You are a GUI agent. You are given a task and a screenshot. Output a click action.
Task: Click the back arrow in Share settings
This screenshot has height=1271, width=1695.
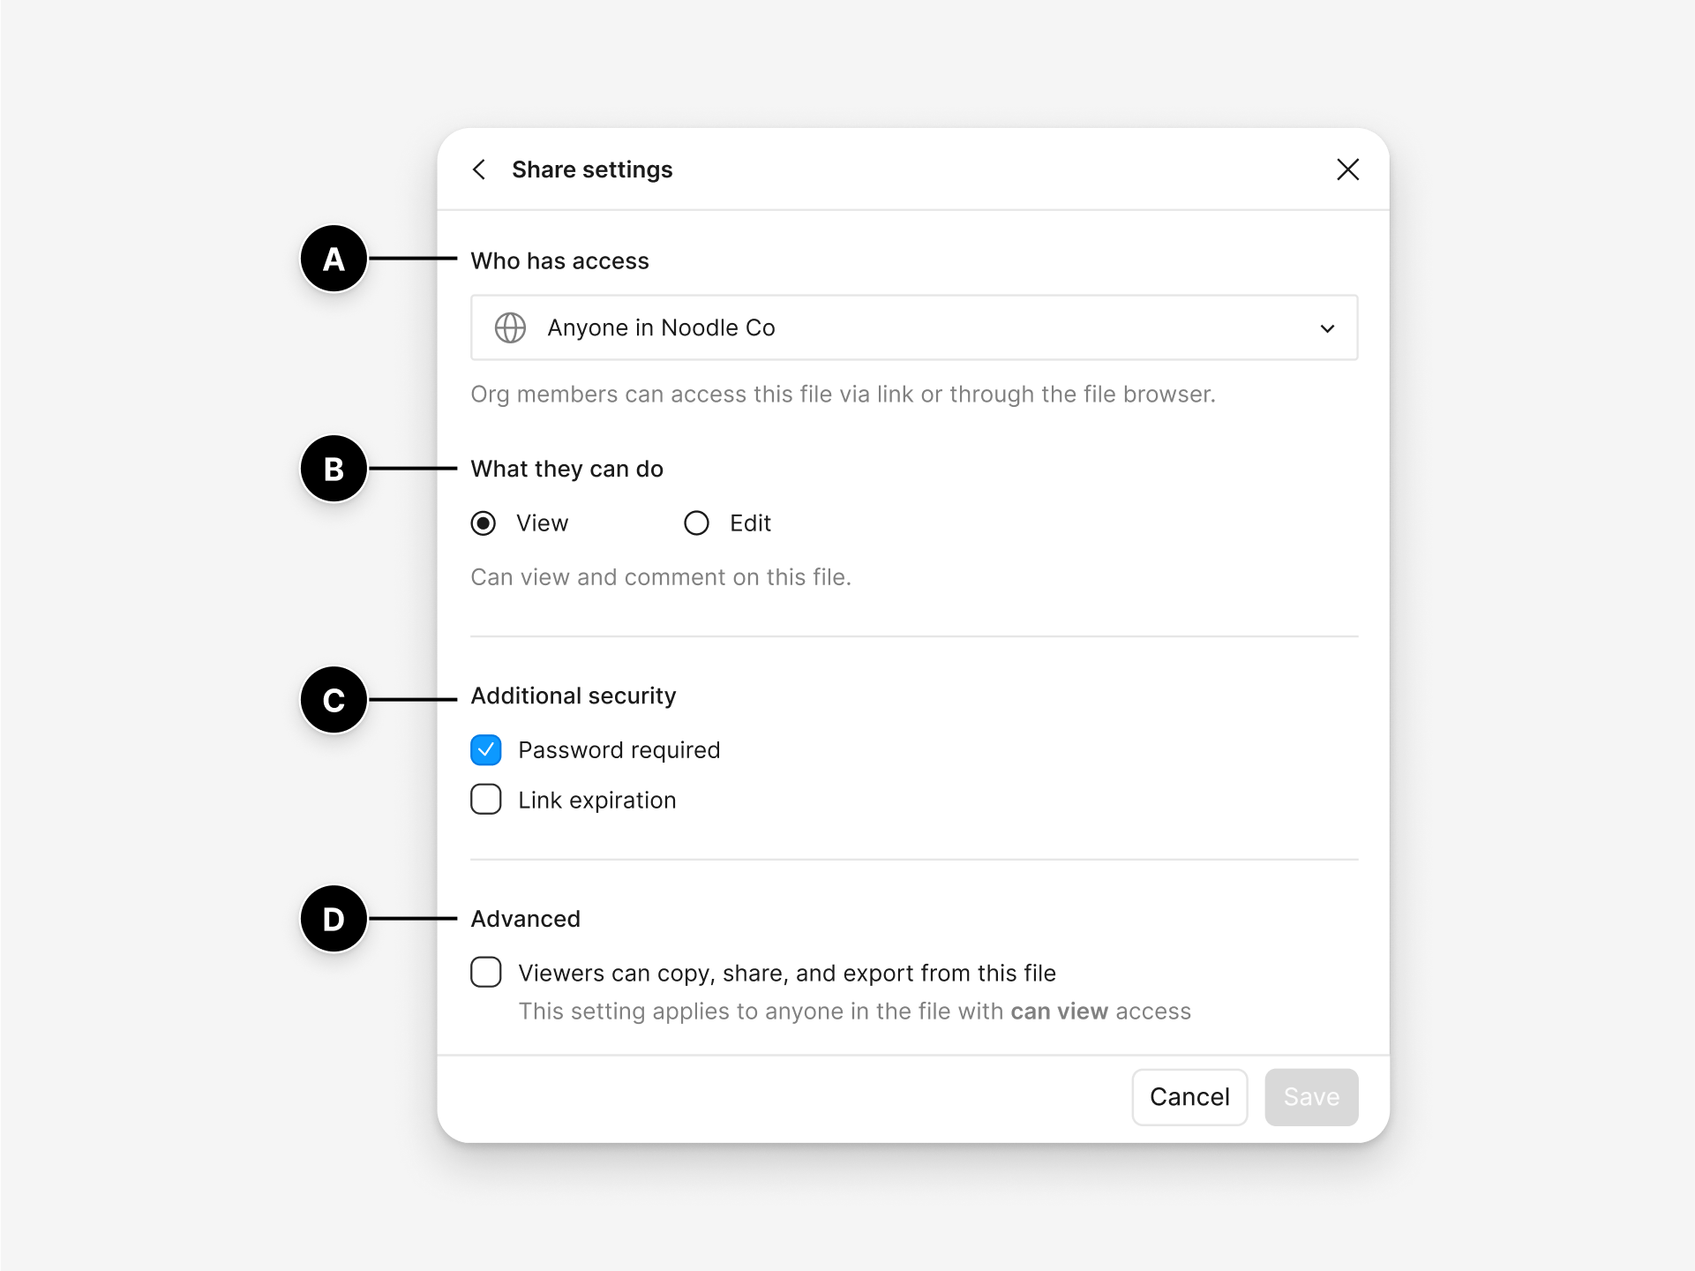coord(479,169)
